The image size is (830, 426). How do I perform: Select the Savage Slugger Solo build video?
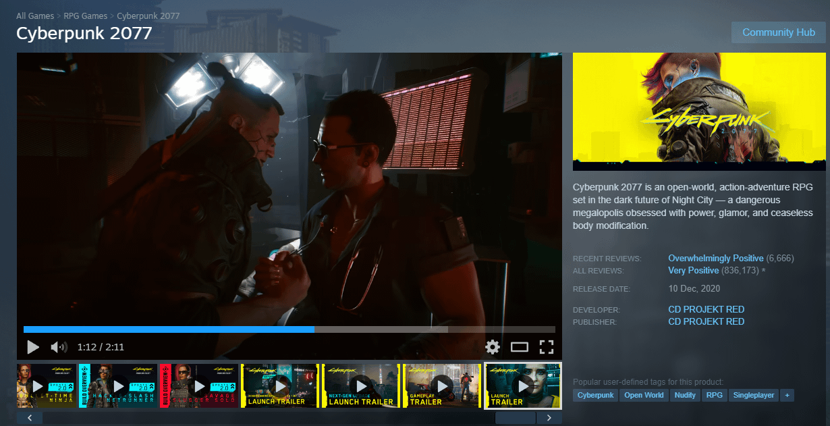[199, 386]
